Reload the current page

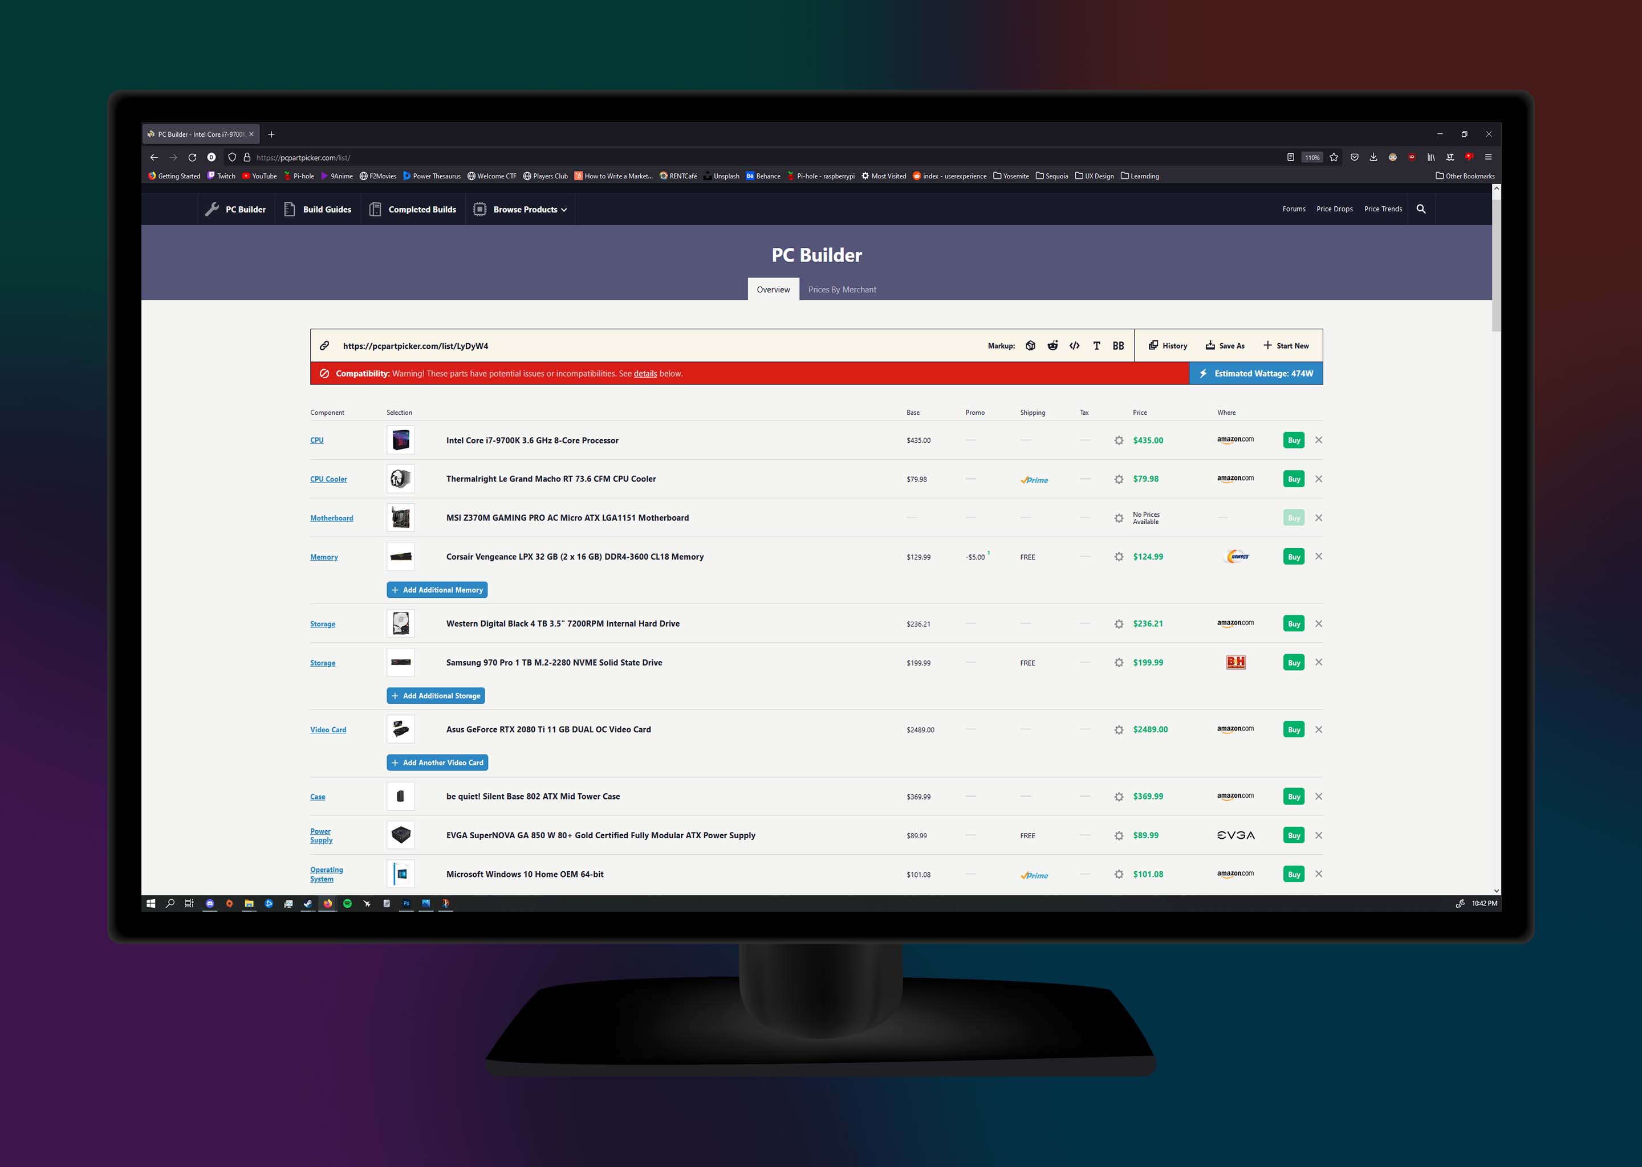click(x=192, y=157)
